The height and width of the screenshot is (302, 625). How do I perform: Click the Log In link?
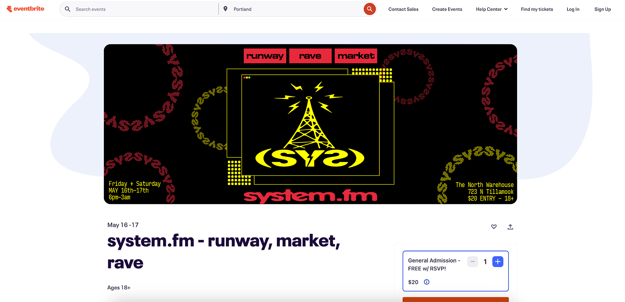tap(573, 9)
